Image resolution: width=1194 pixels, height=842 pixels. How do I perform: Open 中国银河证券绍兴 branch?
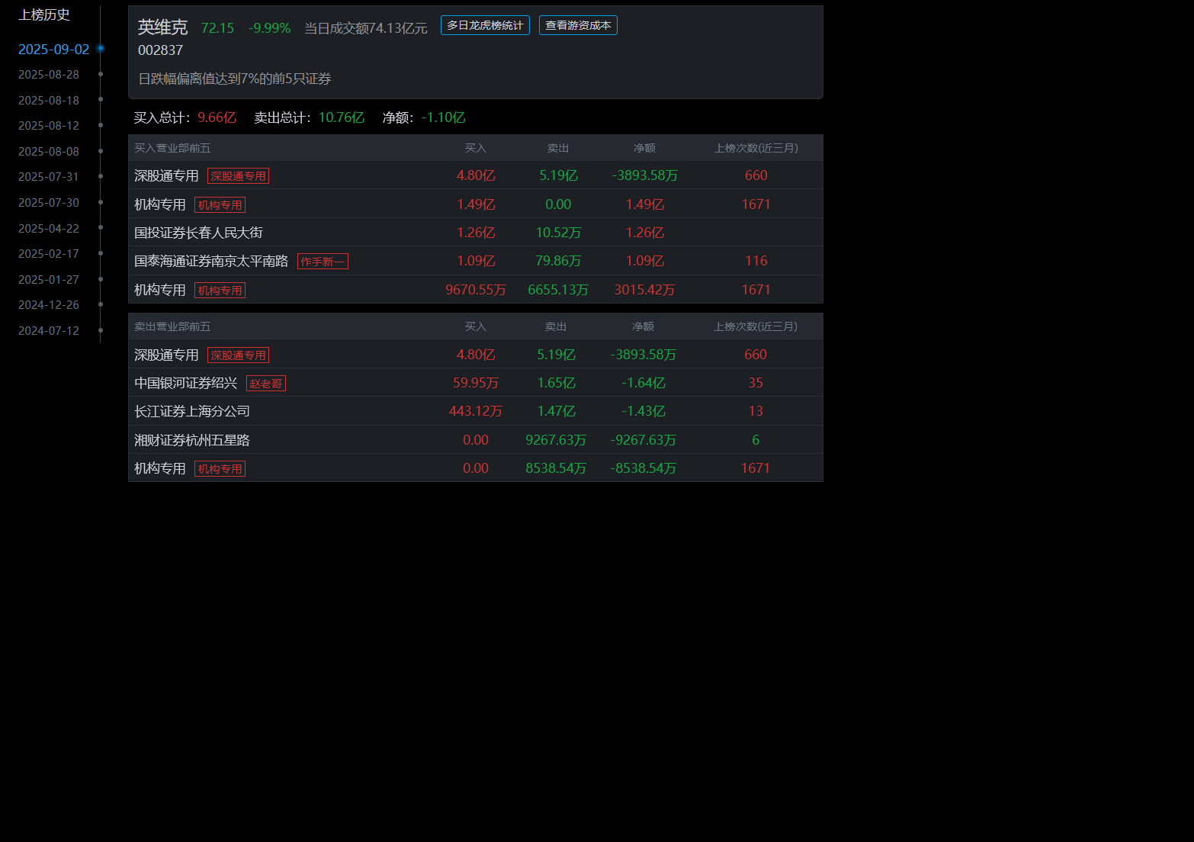186,383
